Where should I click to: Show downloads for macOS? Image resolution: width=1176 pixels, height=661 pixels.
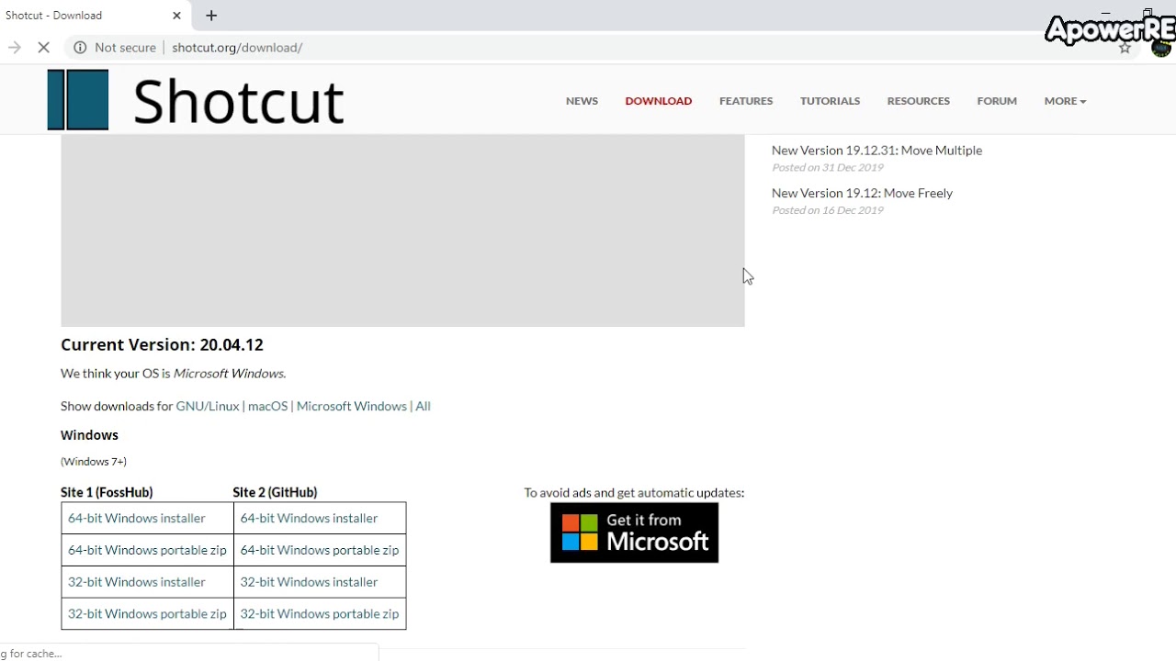point(267,406)
